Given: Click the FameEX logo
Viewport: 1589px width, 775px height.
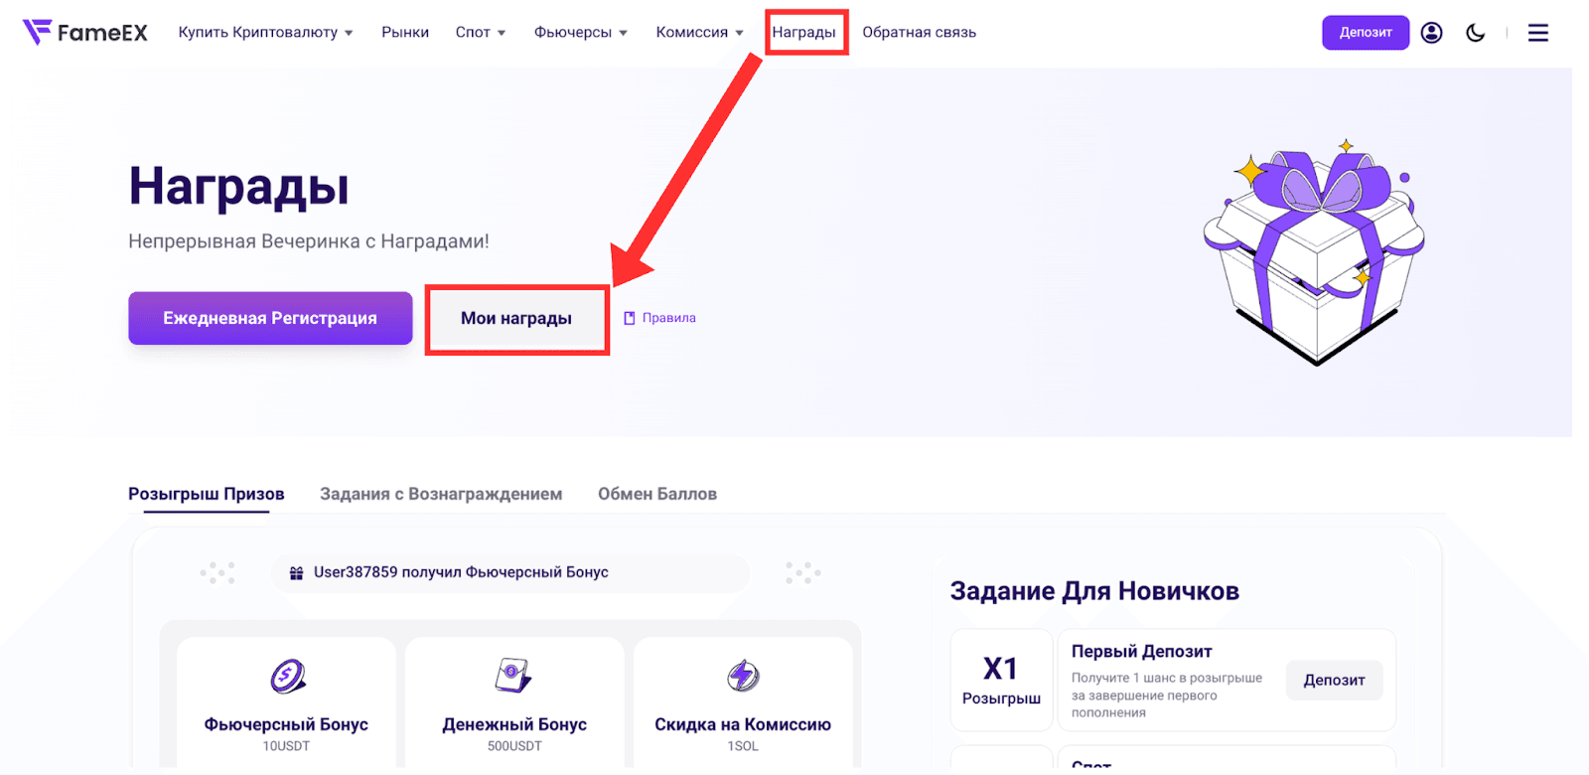Looking at the screenshot, I should pyautogui.click(x=84, y=33).
